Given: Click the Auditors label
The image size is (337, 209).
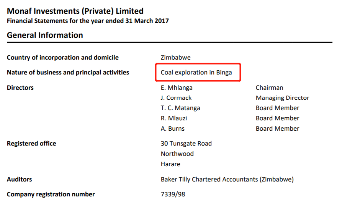Looking at the screenshot, I should pos(20,179).
